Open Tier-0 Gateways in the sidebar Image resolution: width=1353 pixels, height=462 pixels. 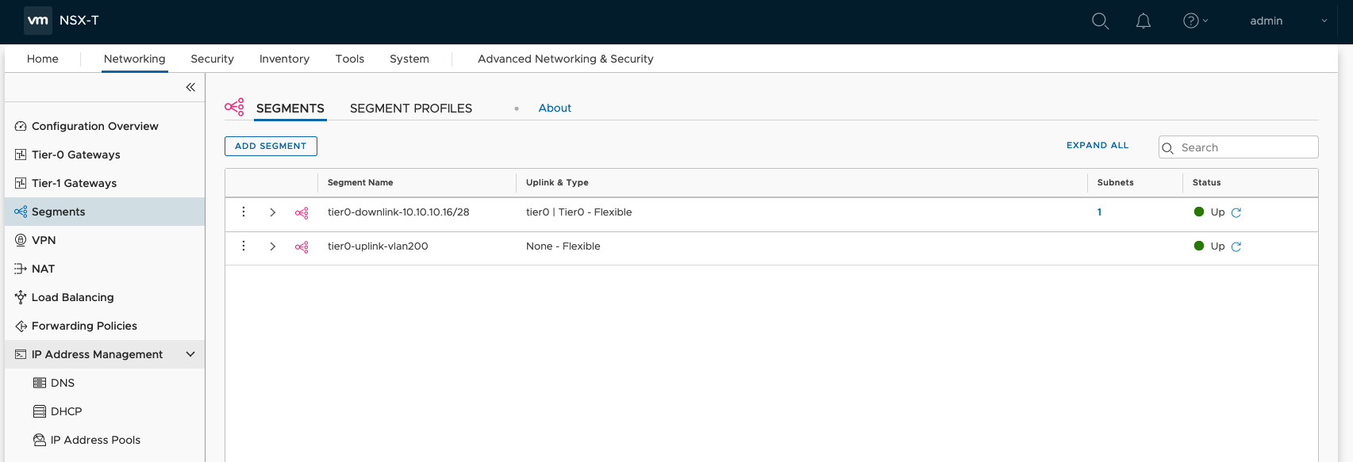point(76,155)
